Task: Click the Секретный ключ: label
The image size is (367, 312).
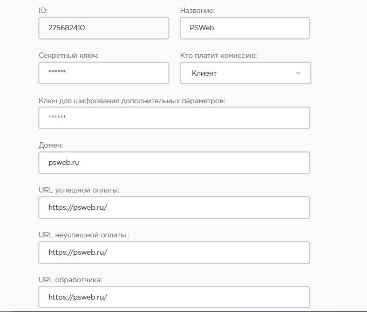Action: tap(69, 55)
